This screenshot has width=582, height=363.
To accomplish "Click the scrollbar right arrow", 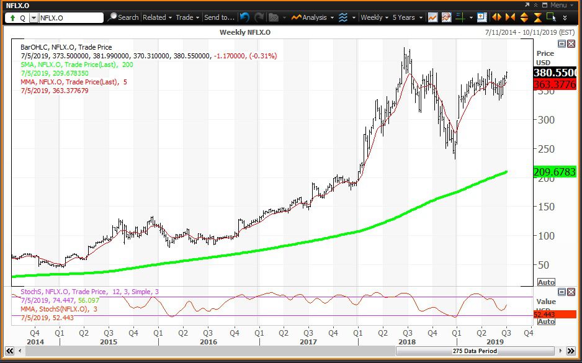I will click(x=560, y=351).
